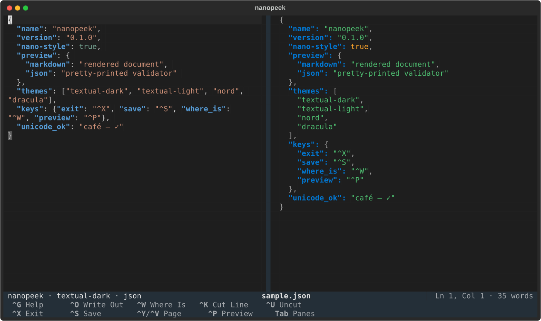541x321 pixels.
Task: Click the nanopeek window title
Action: (270, 8)
